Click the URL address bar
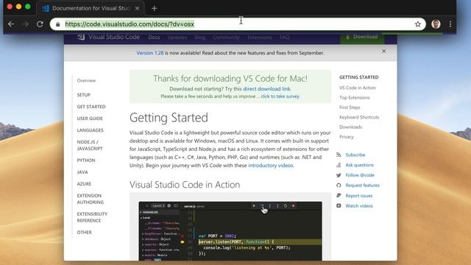 [x=237, y=24]
